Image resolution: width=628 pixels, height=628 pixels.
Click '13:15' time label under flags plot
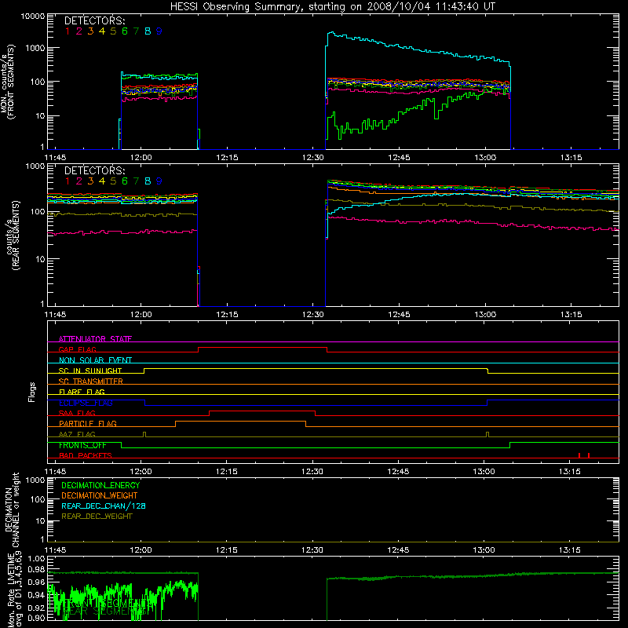(570, 472)
